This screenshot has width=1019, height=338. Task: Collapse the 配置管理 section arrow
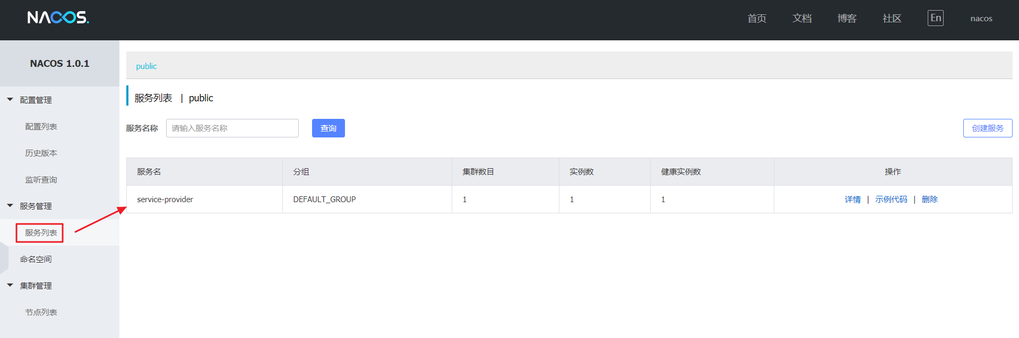tap(10, 99)
